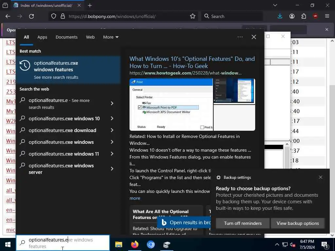This screenshot has height=251, width=335.
Task: Click the padlock site info icon
Action: coord(63,16)
